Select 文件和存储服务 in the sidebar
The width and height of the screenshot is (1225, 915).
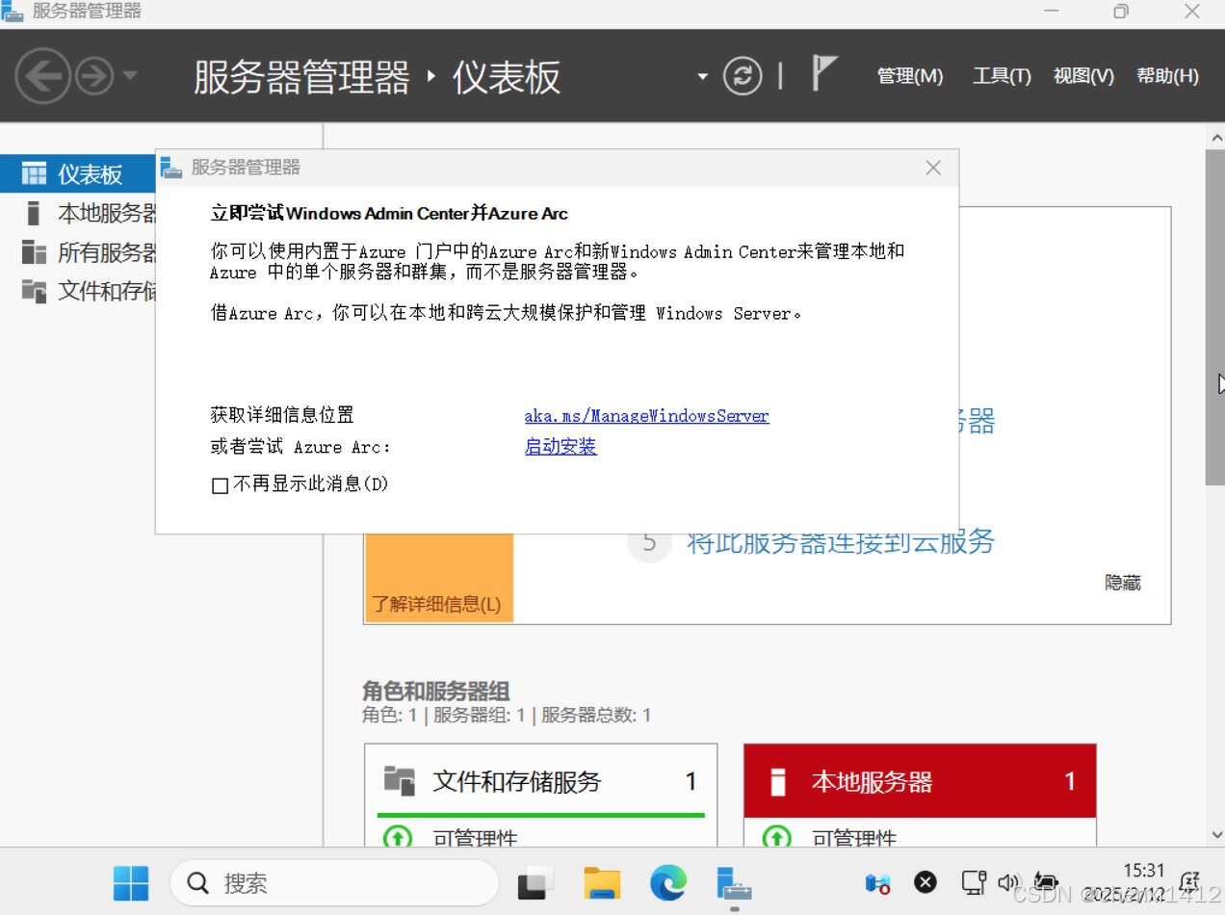point(80,291)
